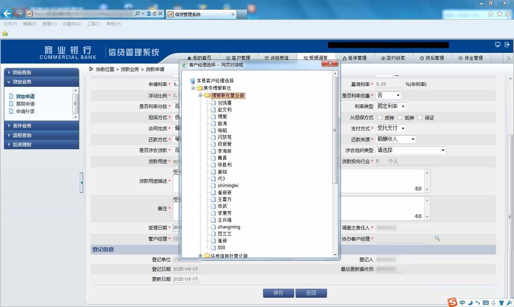This screenshot has width=514, height=307.
Task: Close the 信贷管理系统 browser tab
Action: [233, 14]
